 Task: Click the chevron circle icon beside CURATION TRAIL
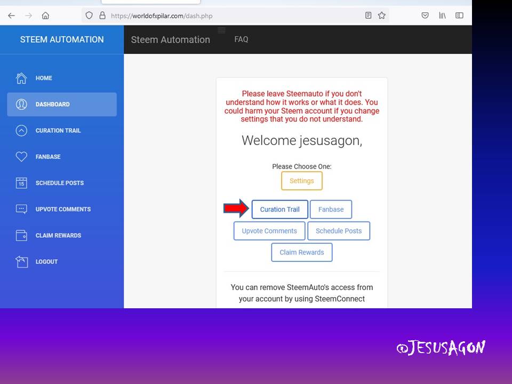(x=21, y=130)
